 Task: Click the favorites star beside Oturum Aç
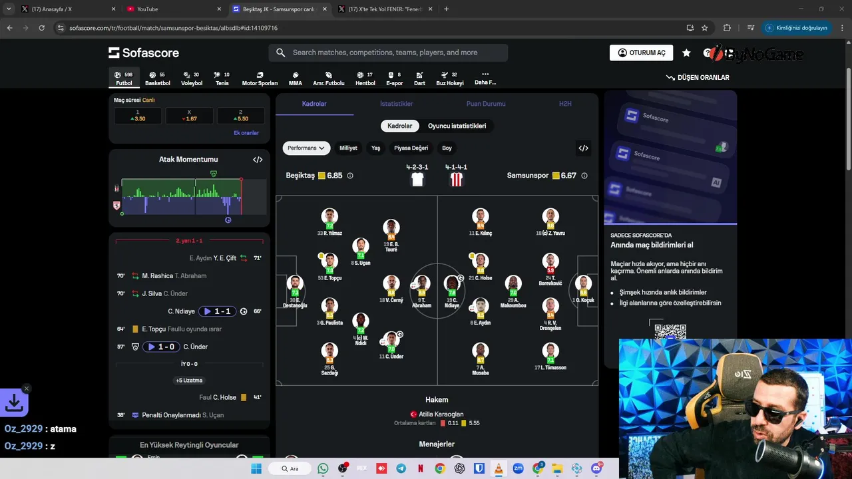(x=686, y=53)
